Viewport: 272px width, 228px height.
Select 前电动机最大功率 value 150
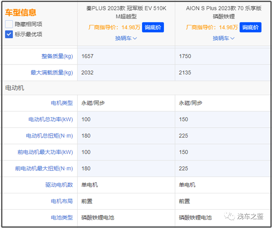(x=184, y=152)
